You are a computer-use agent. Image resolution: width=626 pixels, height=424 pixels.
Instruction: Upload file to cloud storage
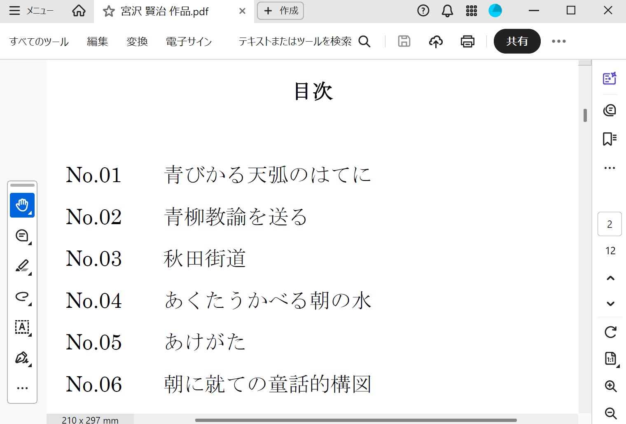[436, 41]
